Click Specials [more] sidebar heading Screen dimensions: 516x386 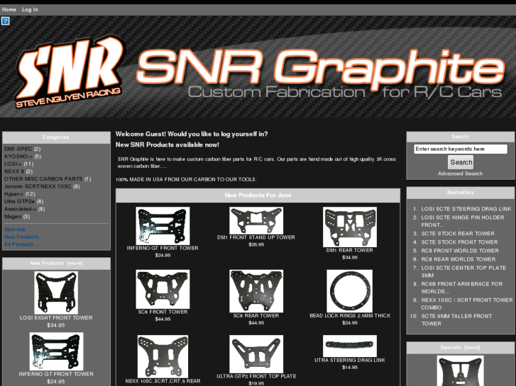[460, 347]
